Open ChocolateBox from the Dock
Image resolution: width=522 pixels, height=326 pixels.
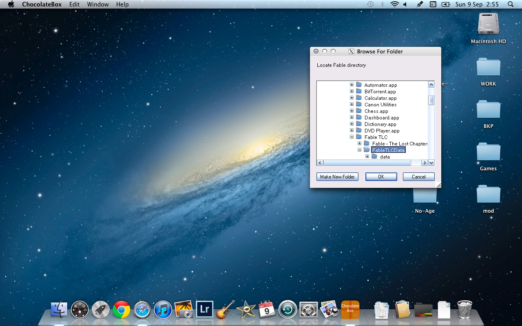350,310
